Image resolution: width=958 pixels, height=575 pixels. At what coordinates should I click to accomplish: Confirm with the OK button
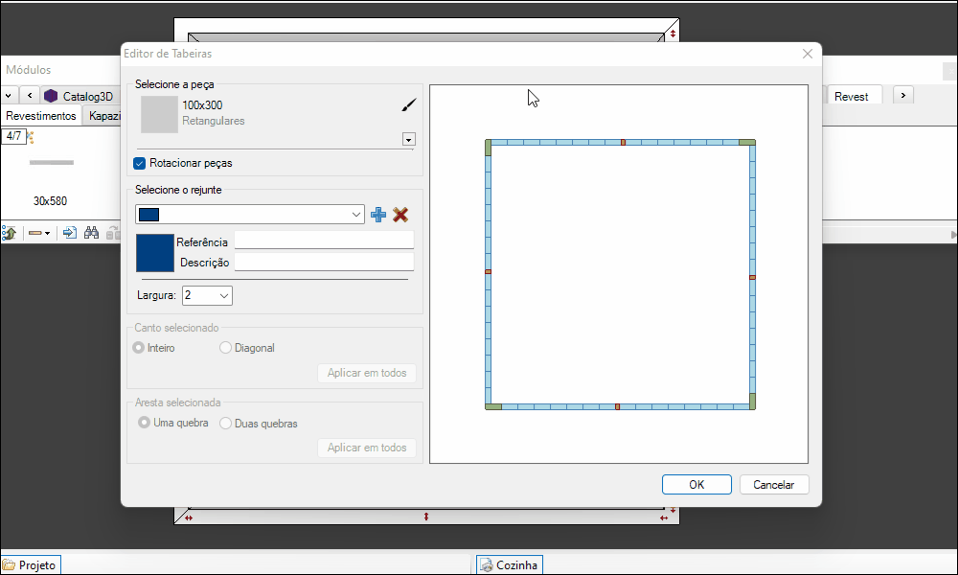point(696,485)
